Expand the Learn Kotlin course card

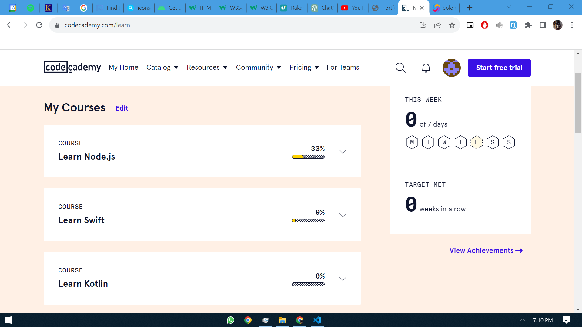[343, 279]
